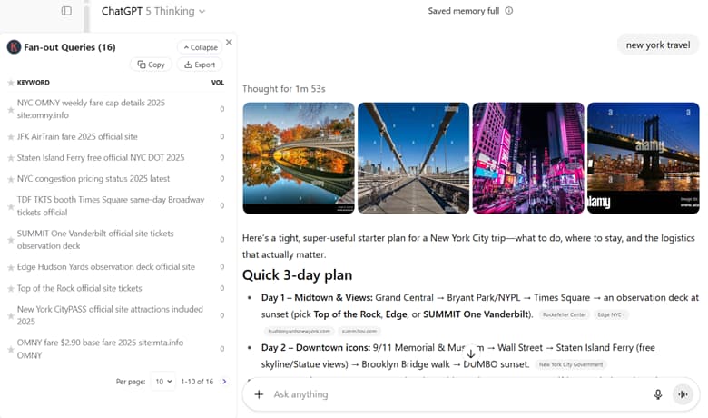Screen dimensions: 708x418
Task: Click the star in the KEYWORD header
Action: pos(11,83)
